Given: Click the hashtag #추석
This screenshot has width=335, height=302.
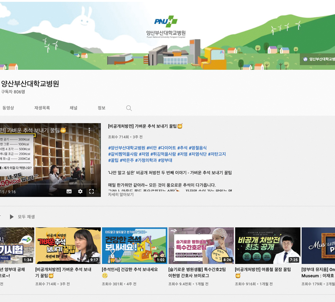Looking at the screenshot, I should [x=183, y=148].
